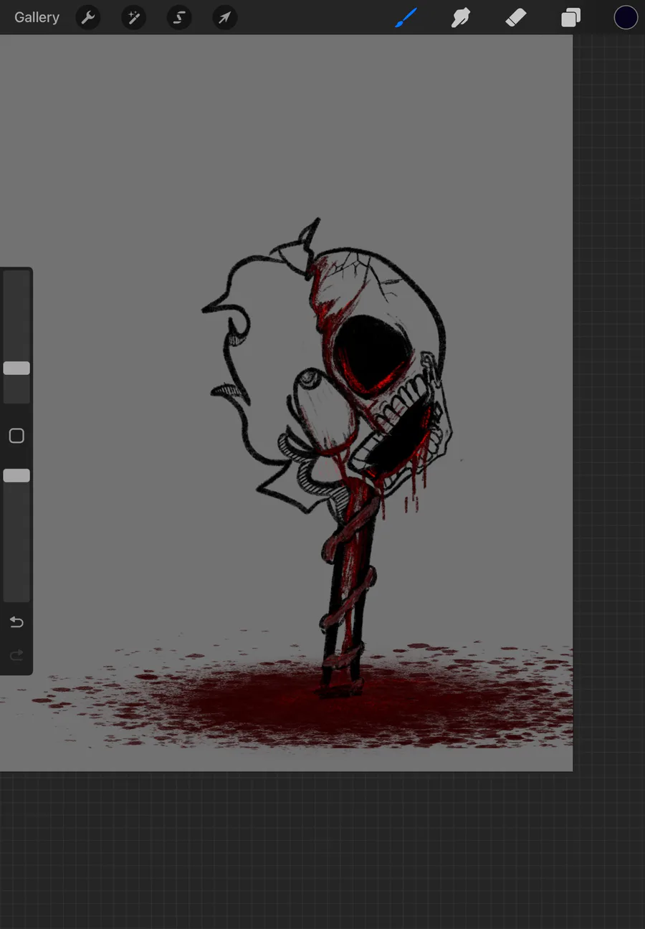Select the Brush tool
This screenshot has height=929, width=645.
click(x=406, y=17)
